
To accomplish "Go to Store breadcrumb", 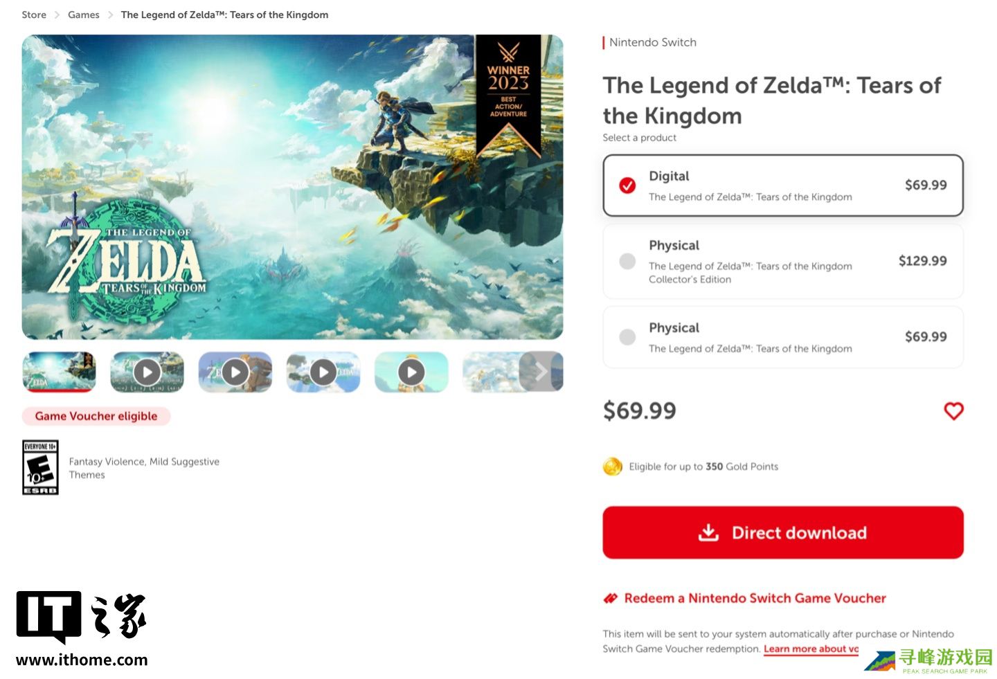I will tap(34, 15).
